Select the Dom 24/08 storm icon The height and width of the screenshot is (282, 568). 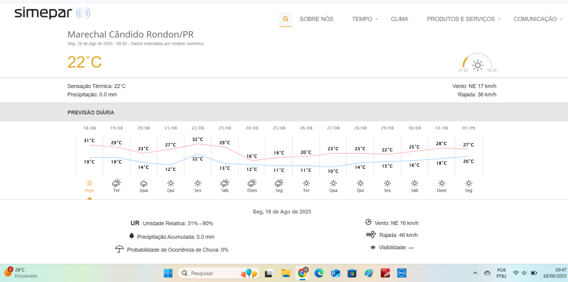point(252,183)
